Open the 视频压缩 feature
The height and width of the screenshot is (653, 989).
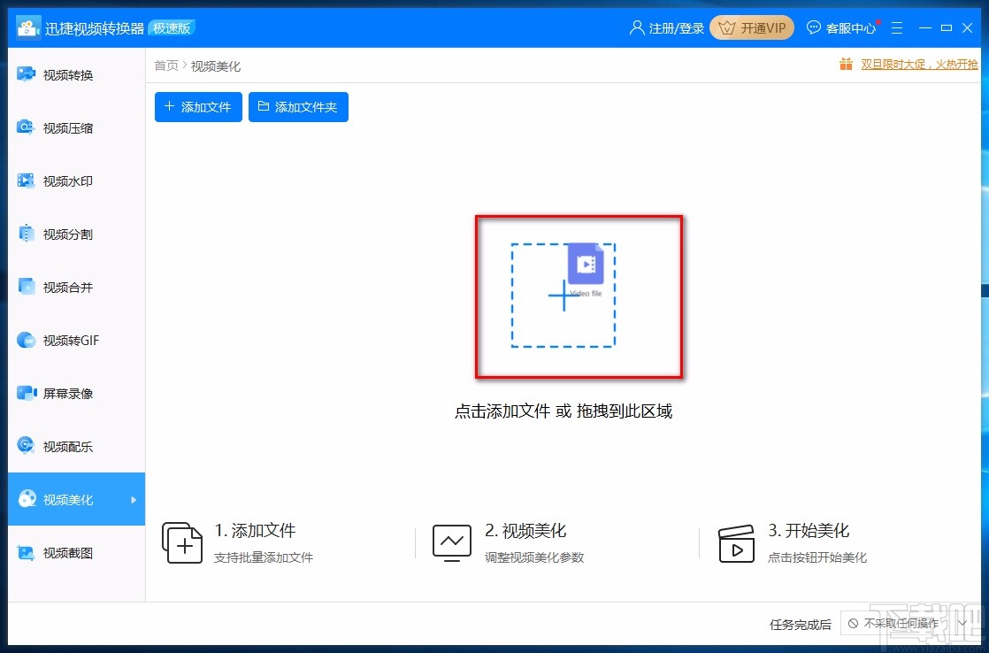point(57,127)
